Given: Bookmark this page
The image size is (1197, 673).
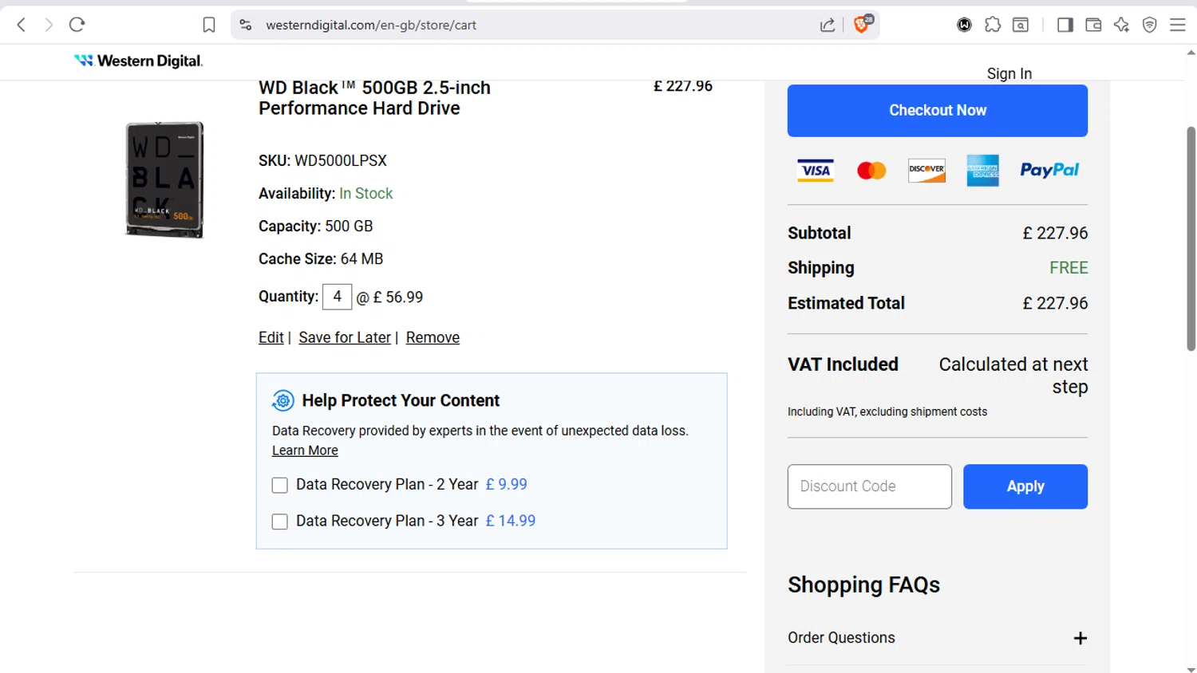Looking at the screenshot, I should 209,25.
